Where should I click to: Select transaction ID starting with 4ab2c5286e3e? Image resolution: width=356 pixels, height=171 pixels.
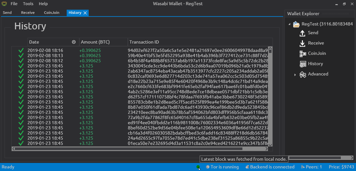click(198, 92)
